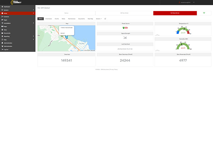Click the signal strength icon
Viewport: 213px width, 159px height.
[x=125, y=37]
